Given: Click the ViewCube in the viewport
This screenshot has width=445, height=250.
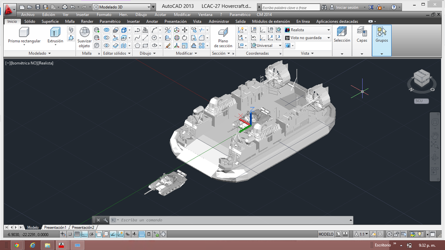Looking at the screenshot, I should 422,79.
